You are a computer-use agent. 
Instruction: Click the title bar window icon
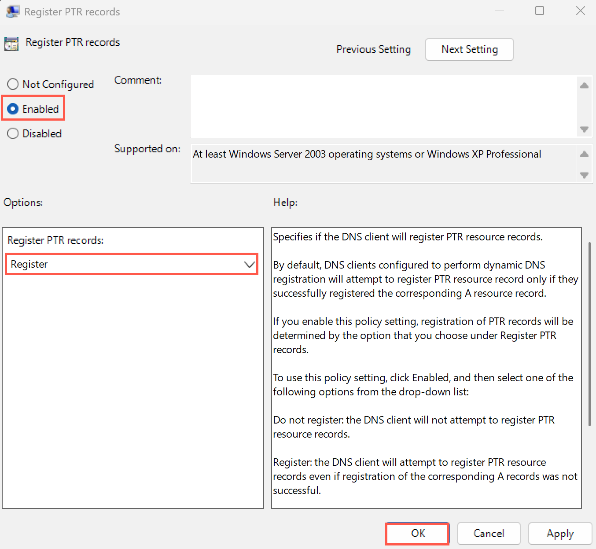13,11
